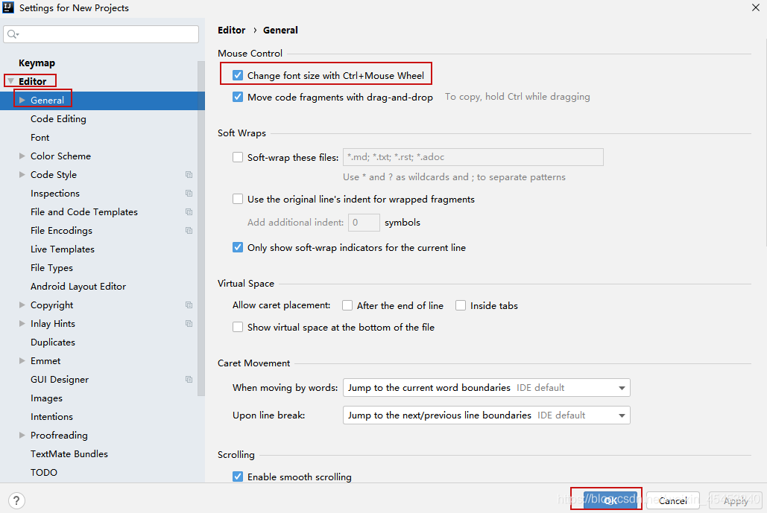This screenshot has width=767, height=513.
Task: Enable Show virtual space at bottom of file
Action: point(238,327)
